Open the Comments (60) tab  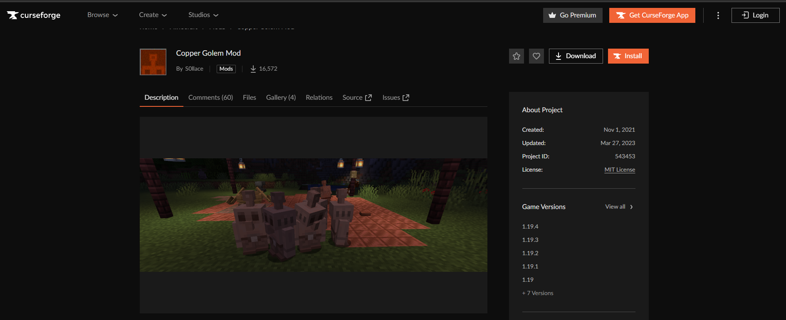click(x=210, y=98)
